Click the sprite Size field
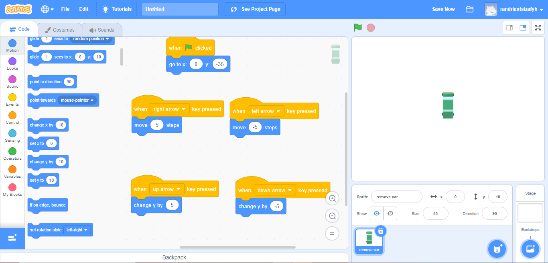 [436, 213]
